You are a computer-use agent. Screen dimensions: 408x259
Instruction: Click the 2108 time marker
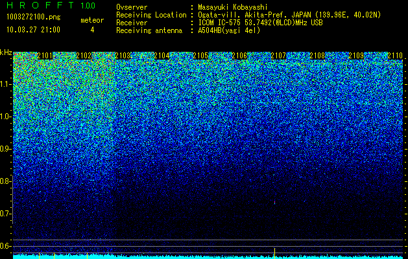317,56
